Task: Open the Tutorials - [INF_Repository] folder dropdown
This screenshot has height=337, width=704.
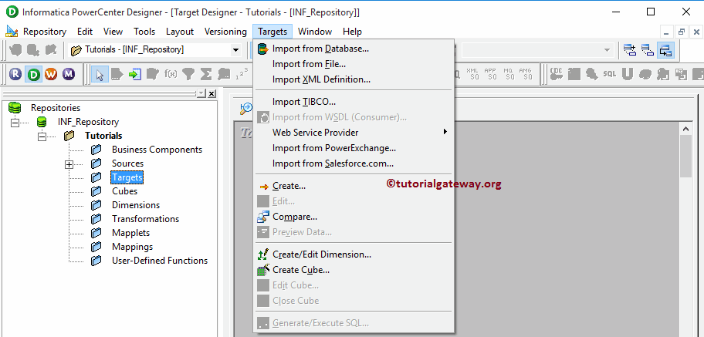Action: coord(236,50)
